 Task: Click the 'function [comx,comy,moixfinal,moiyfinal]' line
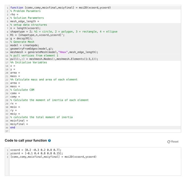(x=61, y=8)
